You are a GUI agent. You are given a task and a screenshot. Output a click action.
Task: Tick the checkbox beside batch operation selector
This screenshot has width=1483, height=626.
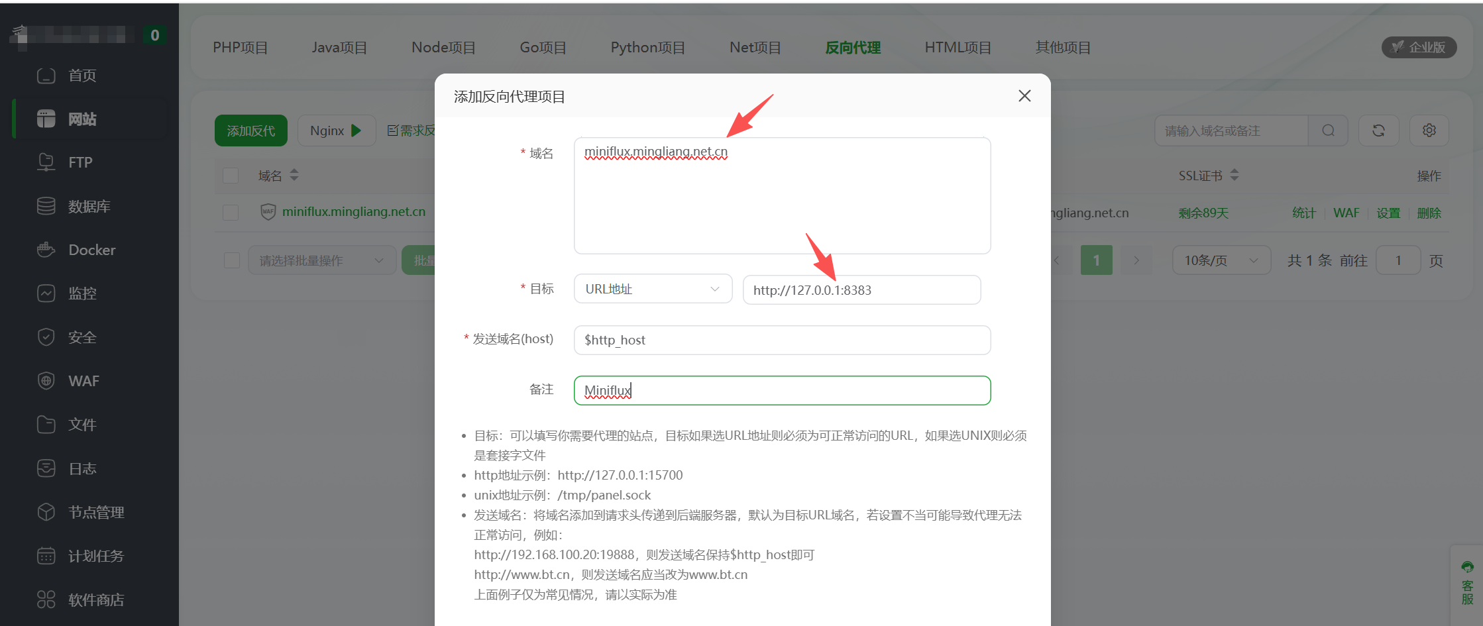pos(232,260)
